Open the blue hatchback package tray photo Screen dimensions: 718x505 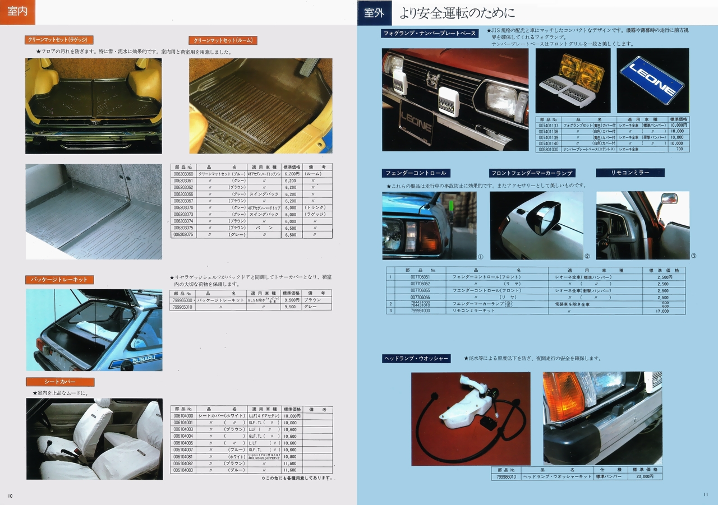pos(94,330)
